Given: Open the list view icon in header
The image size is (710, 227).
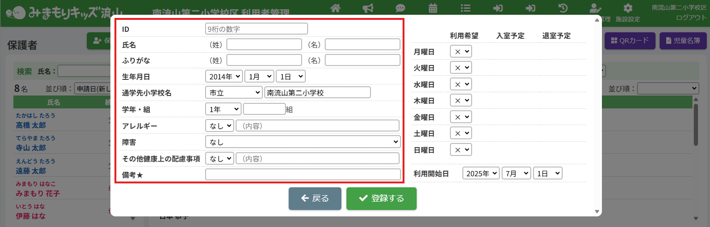Looking at the screenshot, I should click(x=465, y=8).
